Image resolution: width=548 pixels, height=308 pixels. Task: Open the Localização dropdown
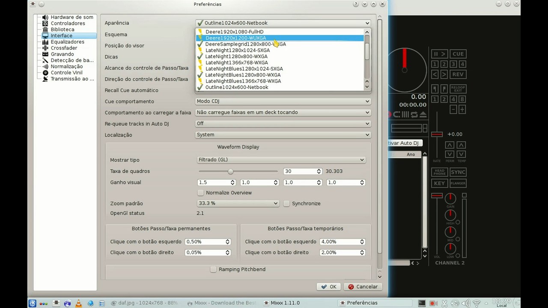pyautogui.click(x=283, y=135)
